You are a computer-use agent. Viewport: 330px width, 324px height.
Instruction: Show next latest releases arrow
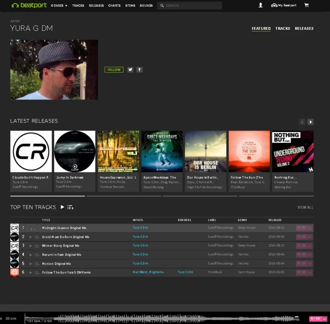tap(310, 122)
